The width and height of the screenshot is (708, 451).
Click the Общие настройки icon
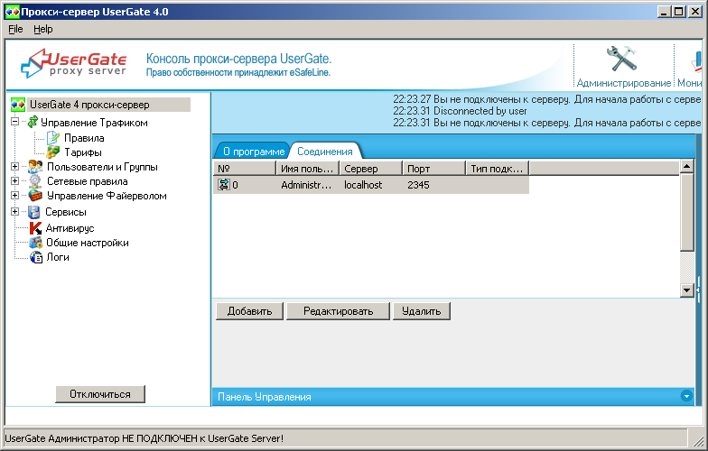(x=35, y=243)
